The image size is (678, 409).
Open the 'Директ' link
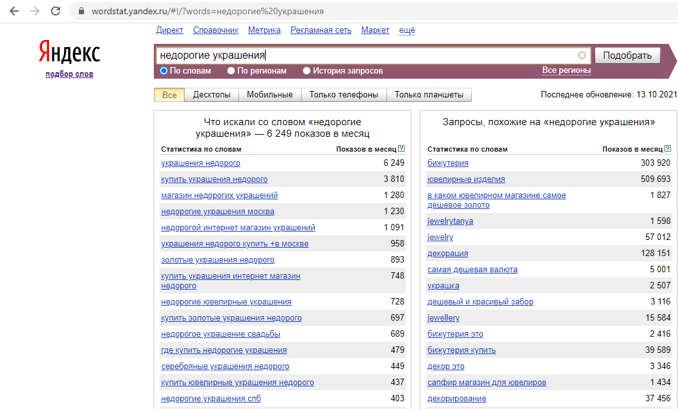pos(169,30)
